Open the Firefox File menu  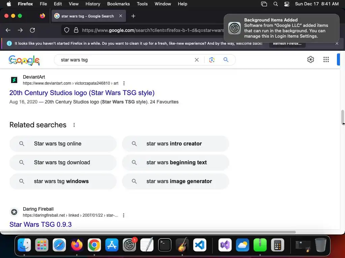[43, 4]
